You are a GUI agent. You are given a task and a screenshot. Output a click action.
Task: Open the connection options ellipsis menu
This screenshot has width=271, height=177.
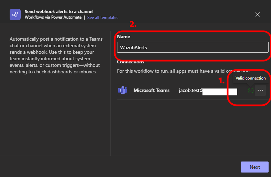260,90
